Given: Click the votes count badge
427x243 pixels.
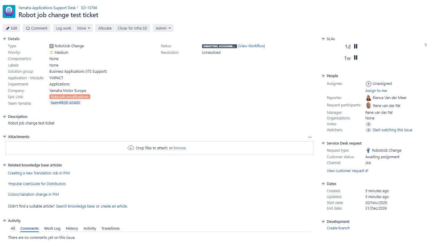Looking at the screenshot, I should point(368,124).
